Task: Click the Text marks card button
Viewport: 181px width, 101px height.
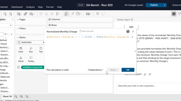Action: (41, 50)
